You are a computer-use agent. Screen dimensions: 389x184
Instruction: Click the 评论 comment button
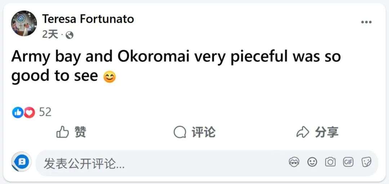click(194, 132)
